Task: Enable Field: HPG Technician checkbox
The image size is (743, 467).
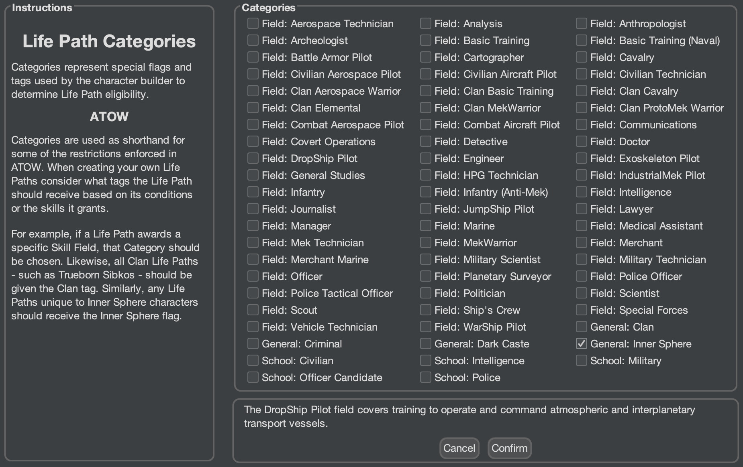Action: point(426,175)
